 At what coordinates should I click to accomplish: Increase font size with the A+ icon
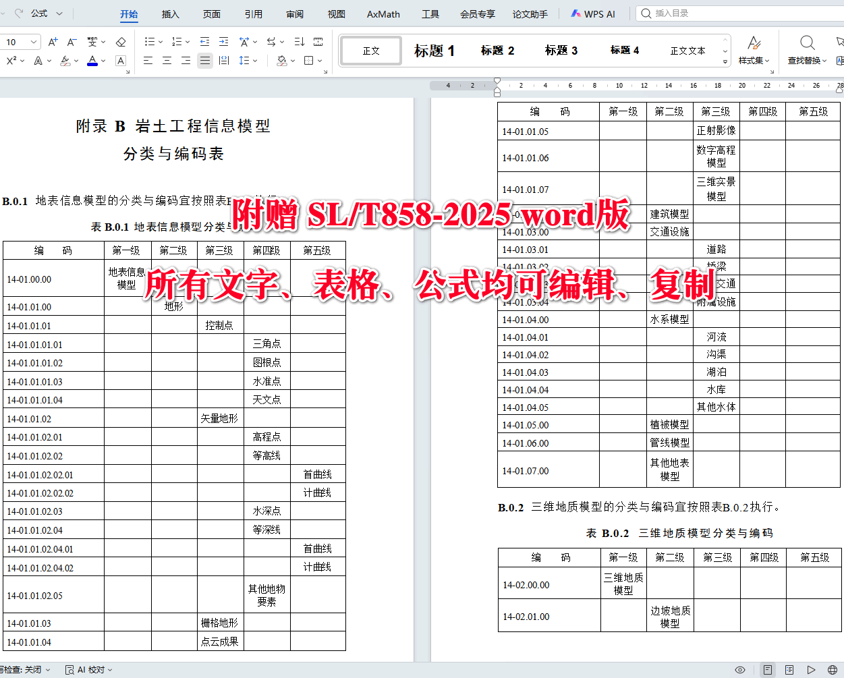click(x=53, y=42)
